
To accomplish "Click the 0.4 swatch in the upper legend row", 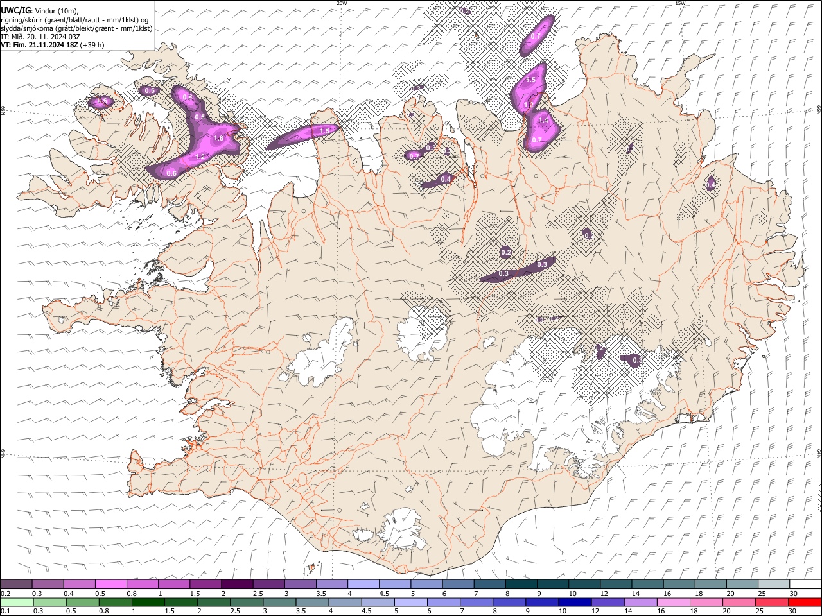I will click(80, 584).
